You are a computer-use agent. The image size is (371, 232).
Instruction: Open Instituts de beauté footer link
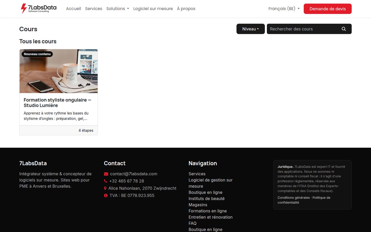click(x=206, y=199)
